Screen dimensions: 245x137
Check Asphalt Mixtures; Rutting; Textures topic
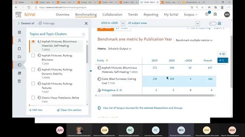[33, 84]
